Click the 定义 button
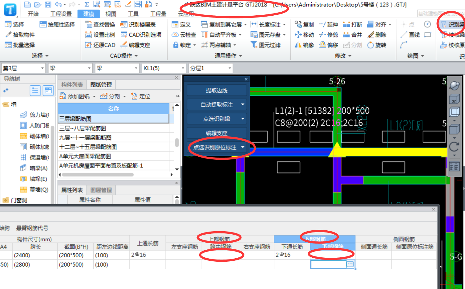Viewport: 465px width, 289px height. pyautogui.click(x=182, y=25)
